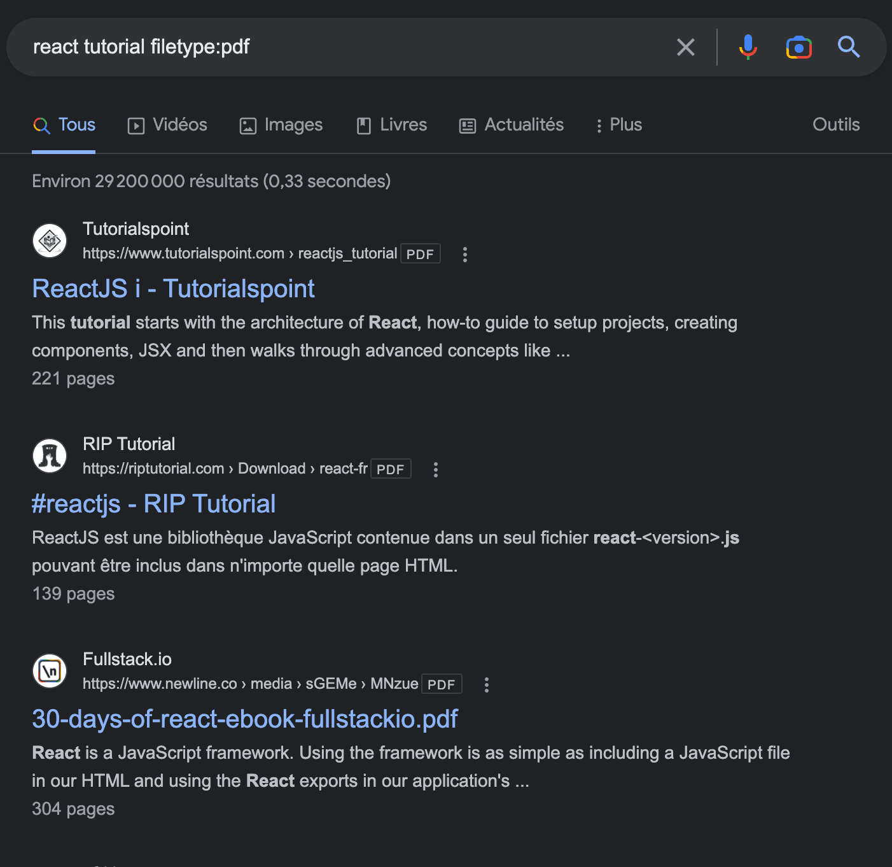Click the tutorialspoint.com URL breadcrumb
The width and height of the screenshot is (892, 867).
click(x=240, y=253)
